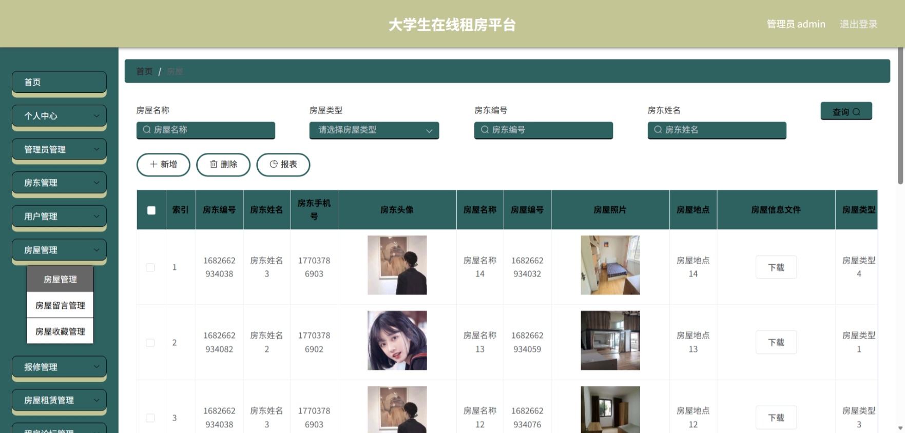
Task: Download file for 房屋名称12 row
Action: tap(776, 418)
